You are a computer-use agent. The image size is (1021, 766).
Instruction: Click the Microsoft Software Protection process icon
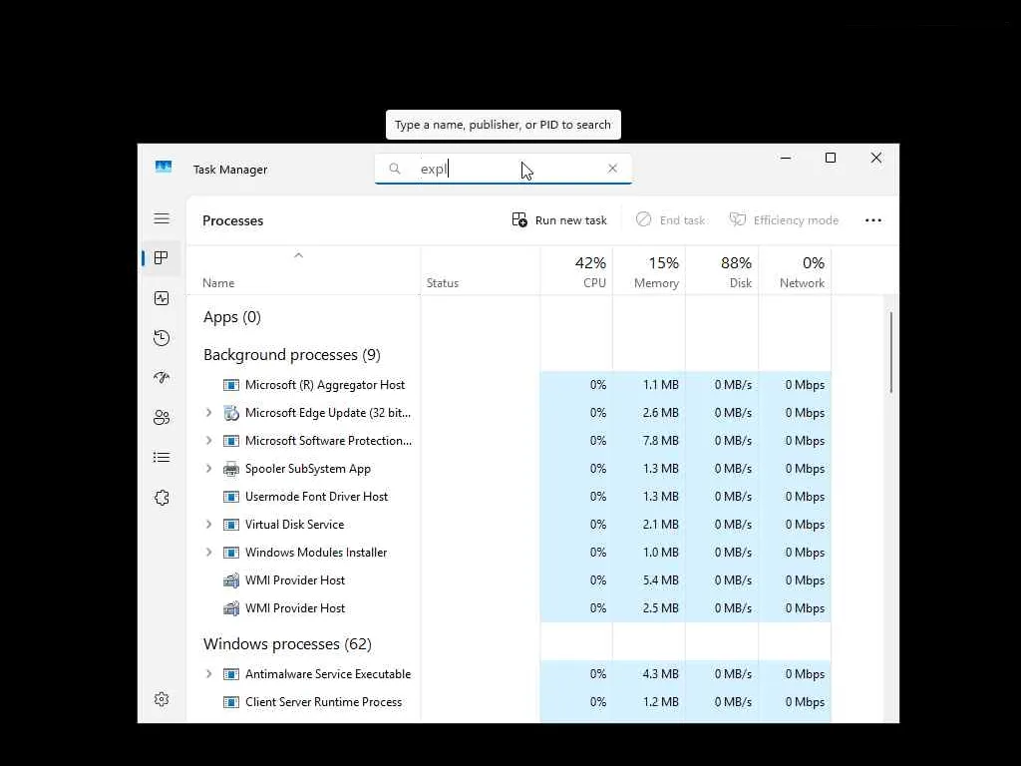point(231,441)
